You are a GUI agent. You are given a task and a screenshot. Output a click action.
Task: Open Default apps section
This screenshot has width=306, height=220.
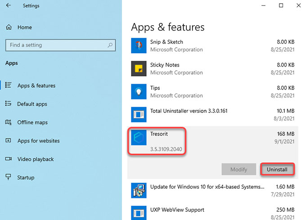(x=32, y=104)
